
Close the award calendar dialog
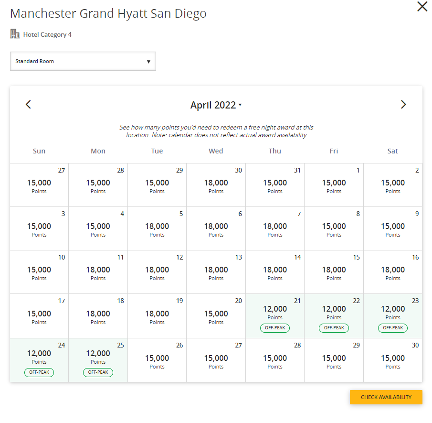422,7
